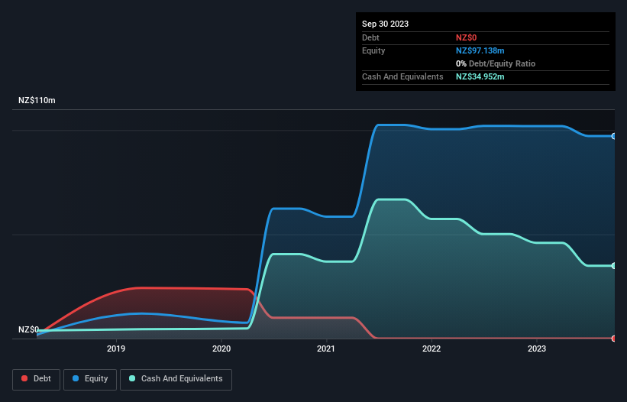Click the red Debt legend dot
The height and width of the screenshot is (402, 627).
[x=24, y=378]
